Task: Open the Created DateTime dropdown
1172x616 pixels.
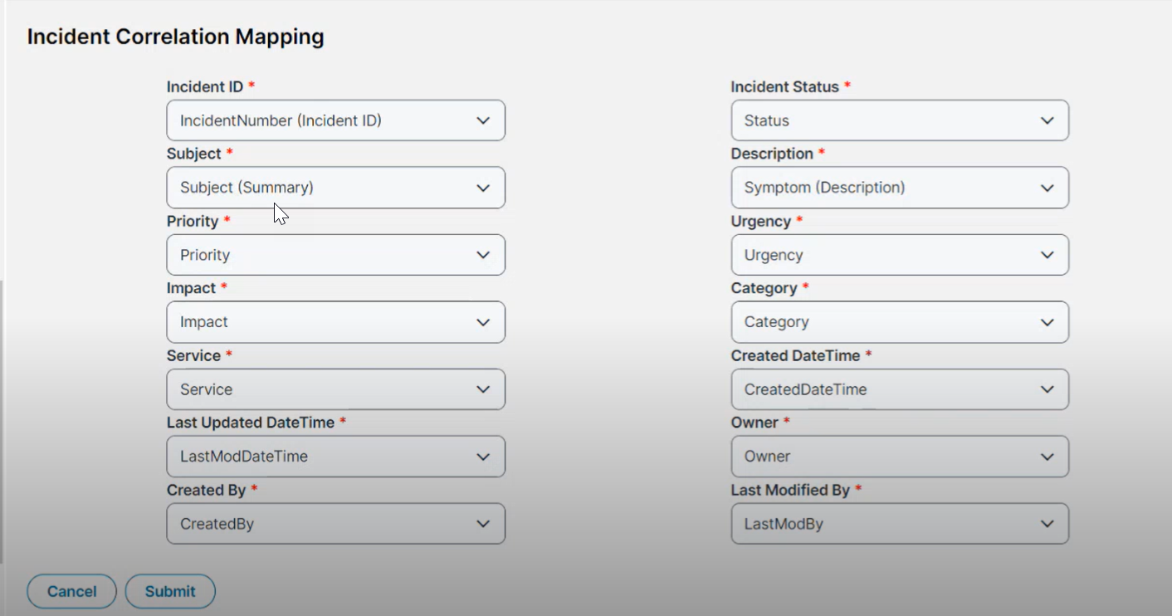Action: click(900, 389)
